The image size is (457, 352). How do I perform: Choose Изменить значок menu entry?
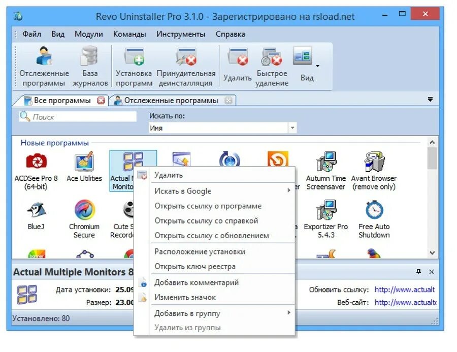[x=214, y=297]
